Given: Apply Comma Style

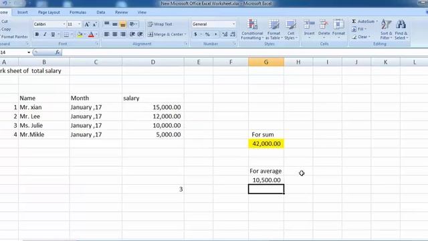Looking at the screenshot, I should coord(215,34).
